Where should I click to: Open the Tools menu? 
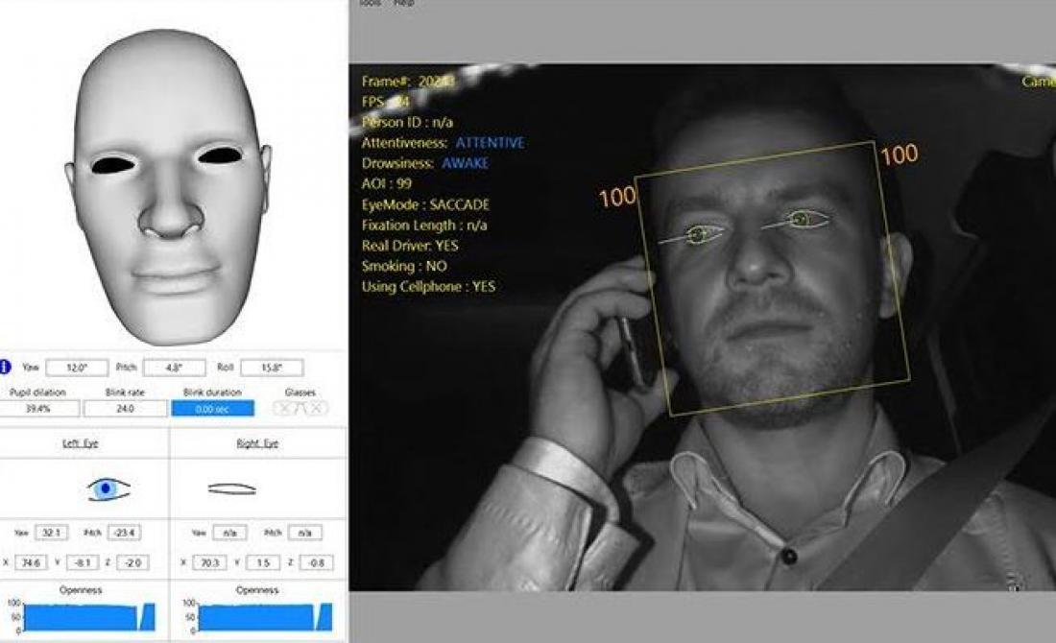[370, 4]
